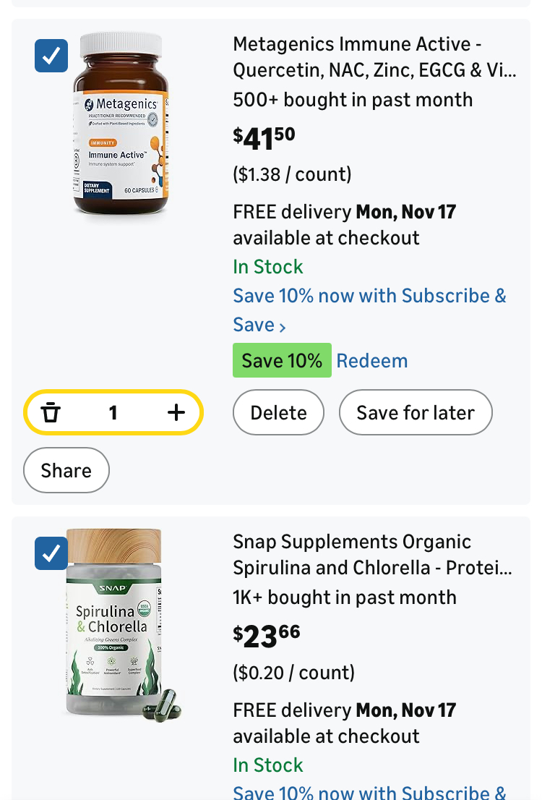Click the Delete button
542x800 pixels.
coord(278,412)
